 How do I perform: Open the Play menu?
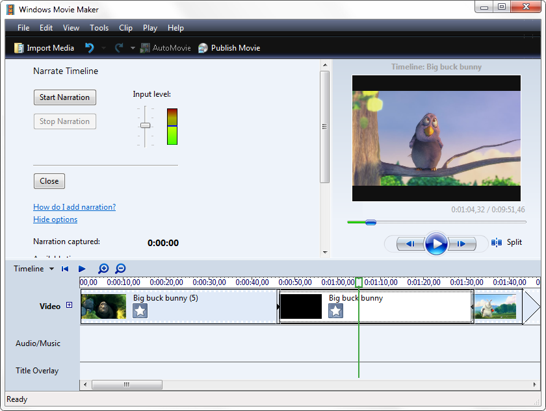pos(150,28)
